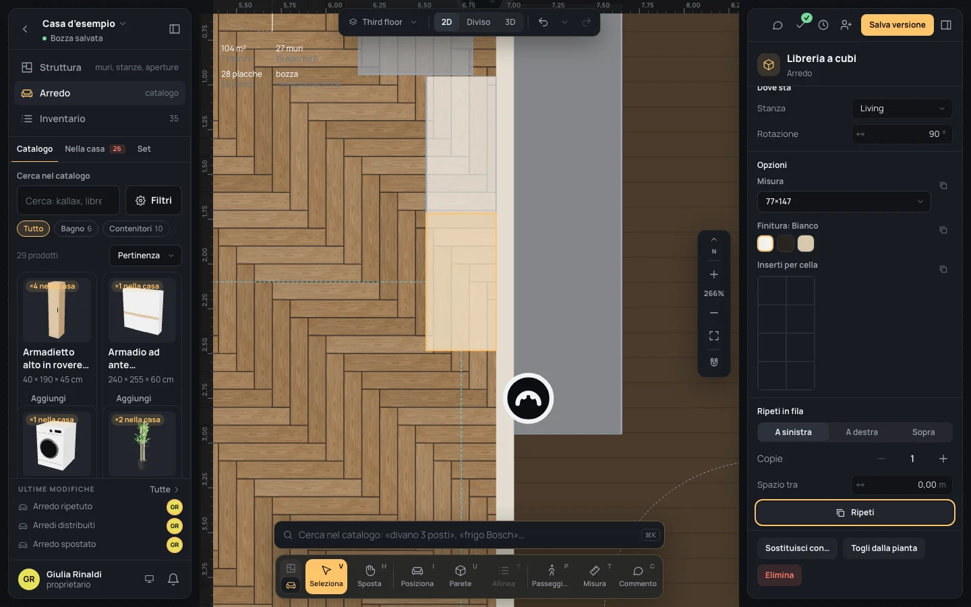
Task: Zoom out on the floor plan
Action: [x=714, y=313]
